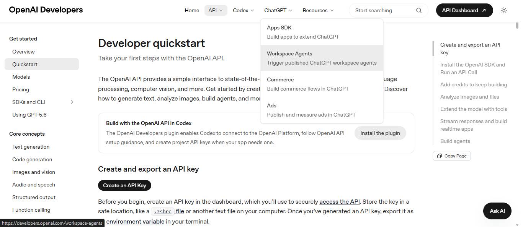Jump to the Build agents section
The height and width of the screenshot is (227, 523).
point(455,141)
